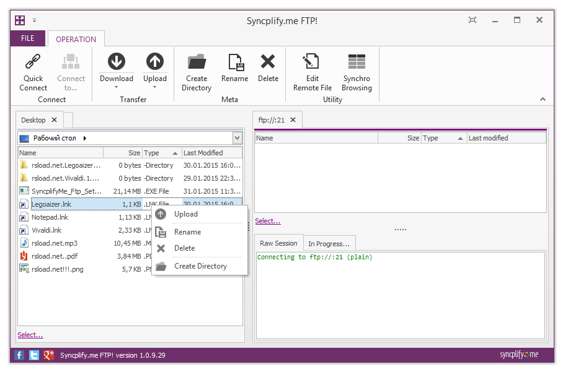581x388 pixels.
Task: Click the local panel Select... link
Action: [30, 335]
